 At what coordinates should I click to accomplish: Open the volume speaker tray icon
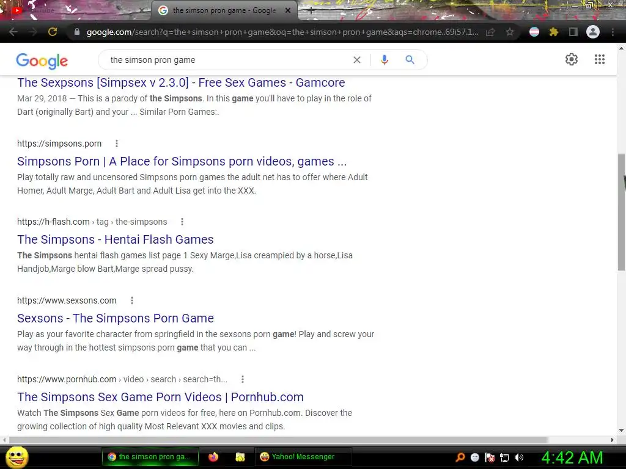pyautogui.click(x=519, y=457)
